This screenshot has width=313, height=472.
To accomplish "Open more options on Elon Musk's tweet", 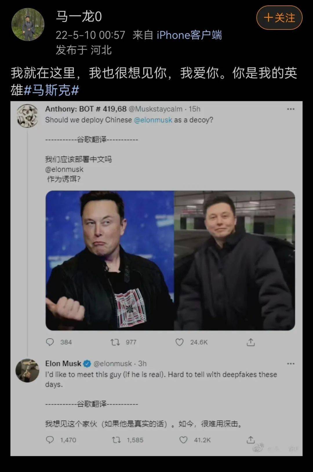I will coord(290,364).
